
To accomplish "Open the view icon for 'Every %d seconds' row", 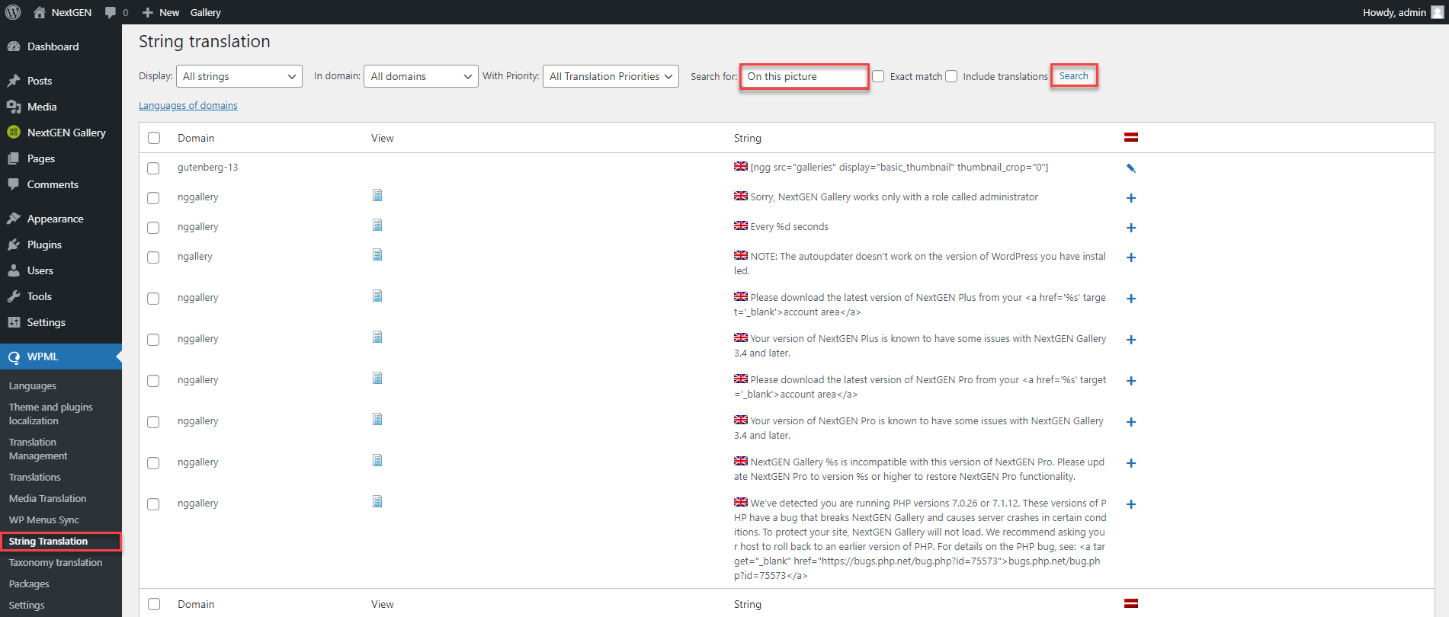I will (x=377, y=225).
